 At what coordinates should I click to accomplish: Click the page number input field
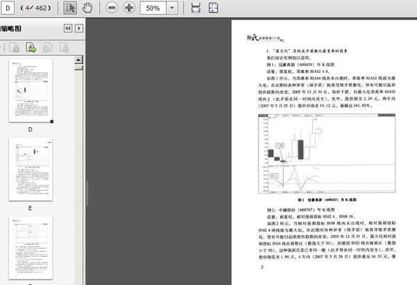[10, 8]
